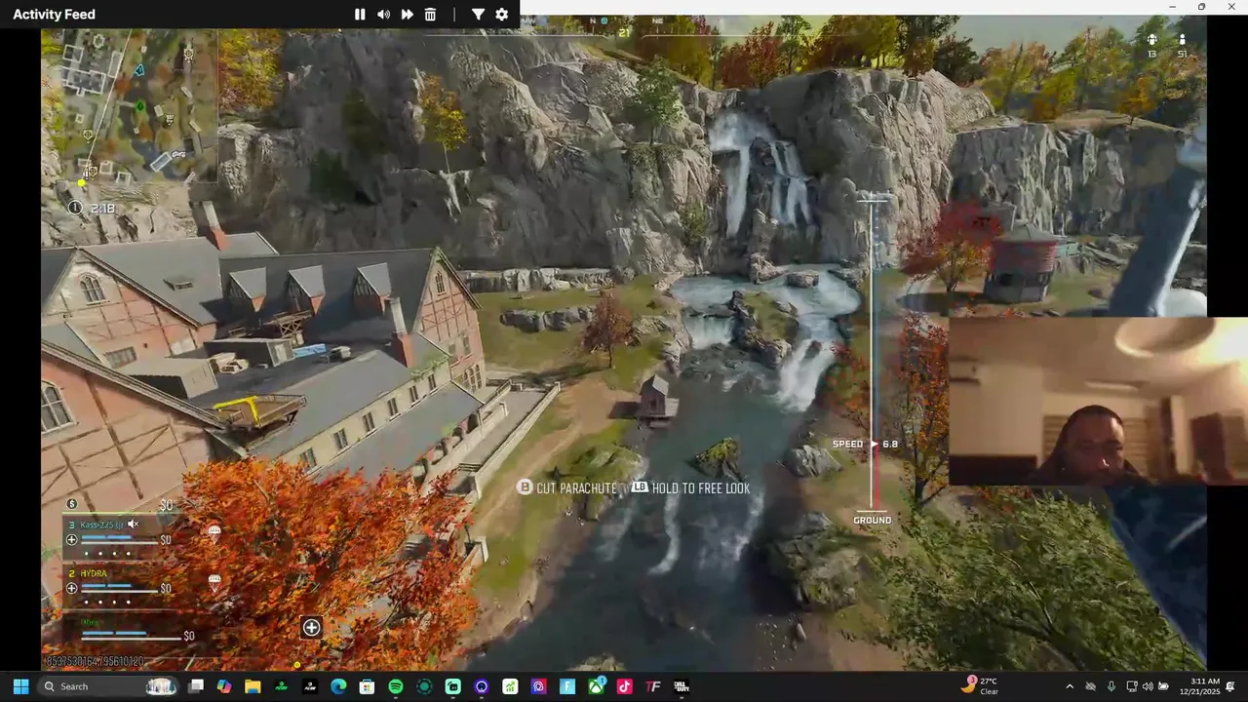
Task: Open the notifications bell
Action: (1231, 686)
